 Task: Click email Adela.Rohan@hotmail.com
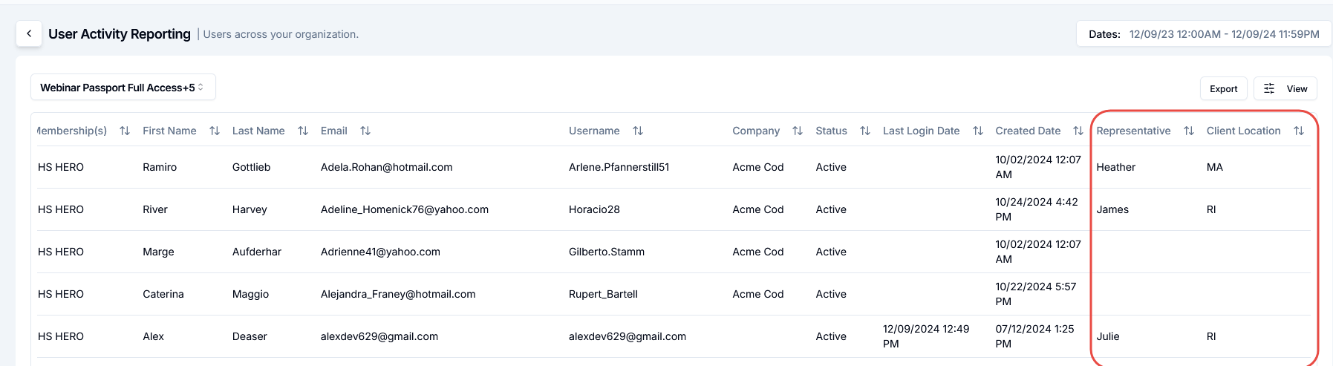(386, 167)
